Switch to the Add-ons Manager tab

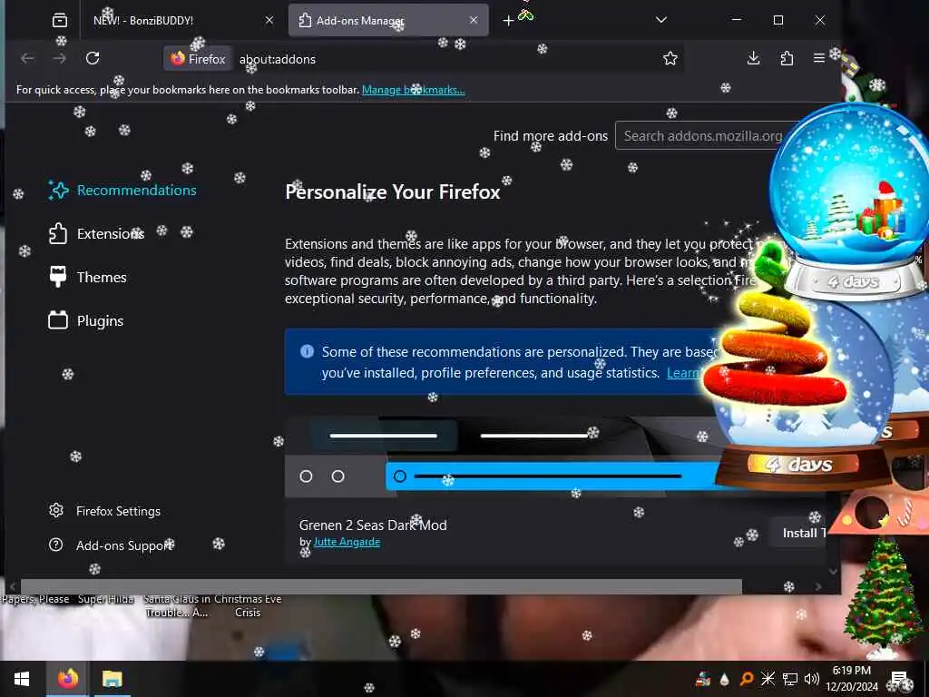388,20
